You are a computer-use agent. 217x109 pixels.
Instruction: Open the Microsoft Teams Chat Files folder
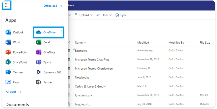92,59
